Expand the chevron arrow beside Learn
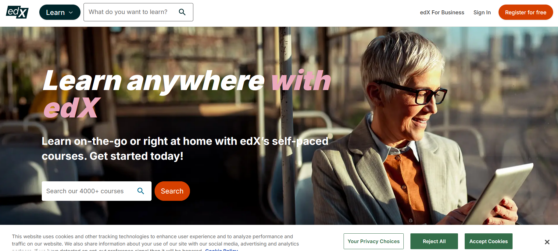The height and width of the screenshot is (251, 558). (x=71, y=12)
